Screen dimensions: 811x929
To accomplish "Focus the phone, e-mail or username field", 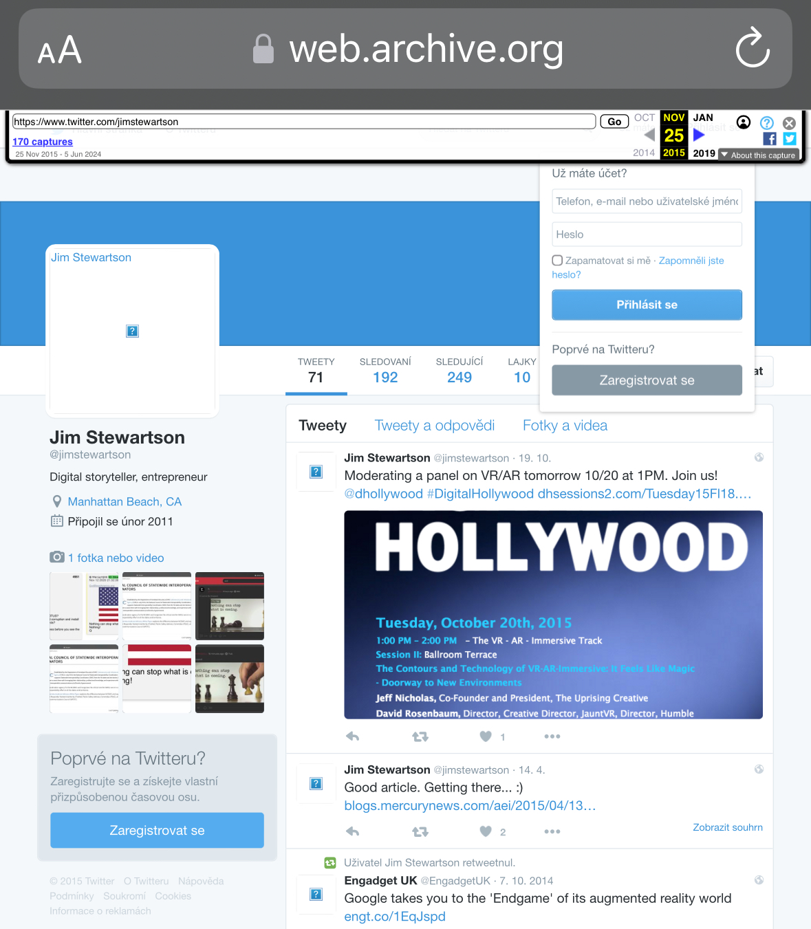I will pos(647,201).
